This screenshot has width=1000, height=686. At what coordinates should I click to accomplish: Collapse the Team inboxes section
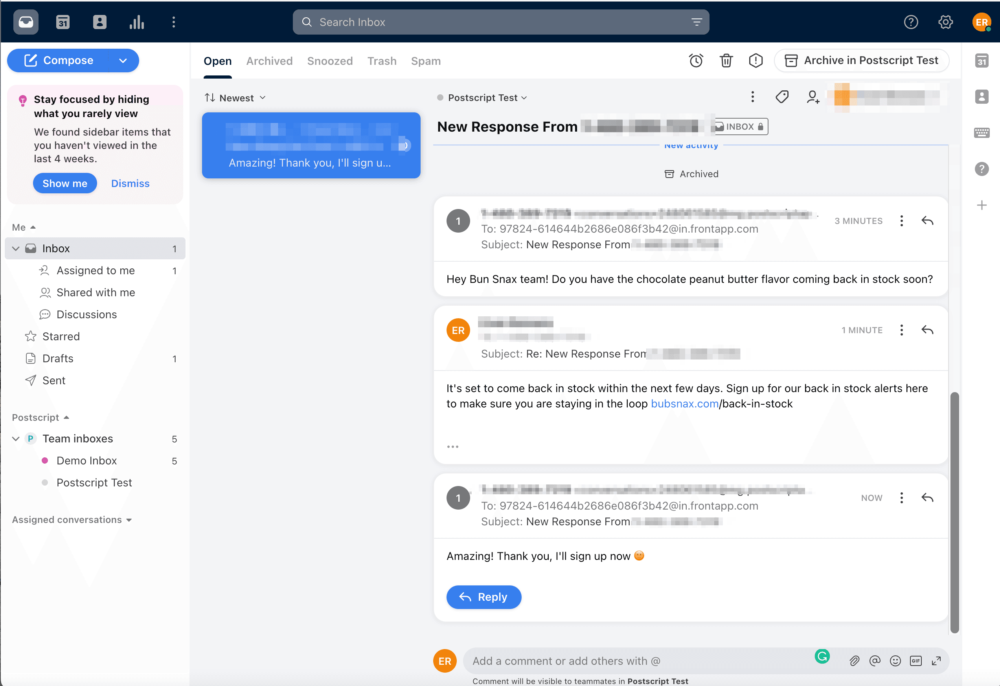click(x=16, y=439)
